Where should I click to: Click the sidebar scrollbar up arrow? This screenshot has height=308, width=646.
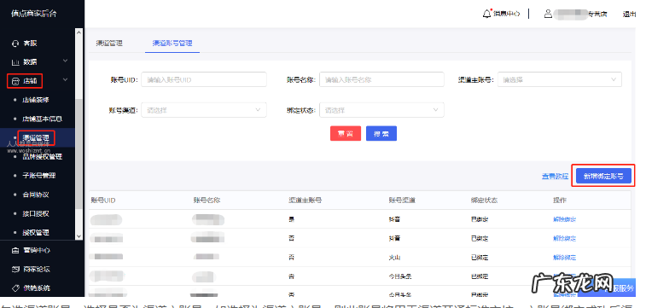pos(79,32)
